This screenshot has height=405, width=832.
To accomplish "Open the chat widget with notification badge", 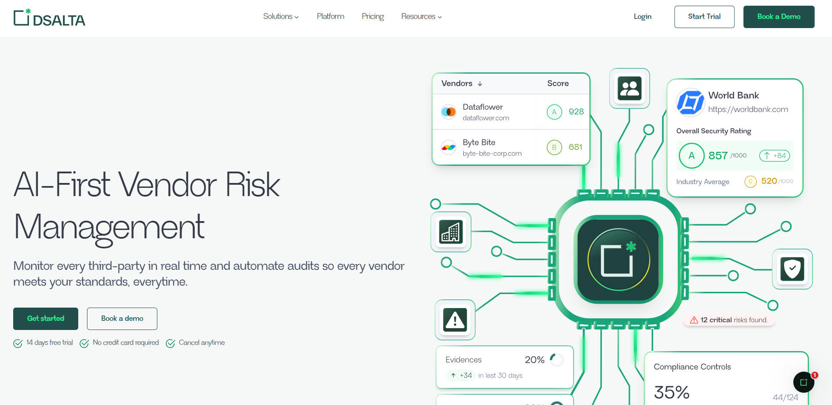I will 803,382.
